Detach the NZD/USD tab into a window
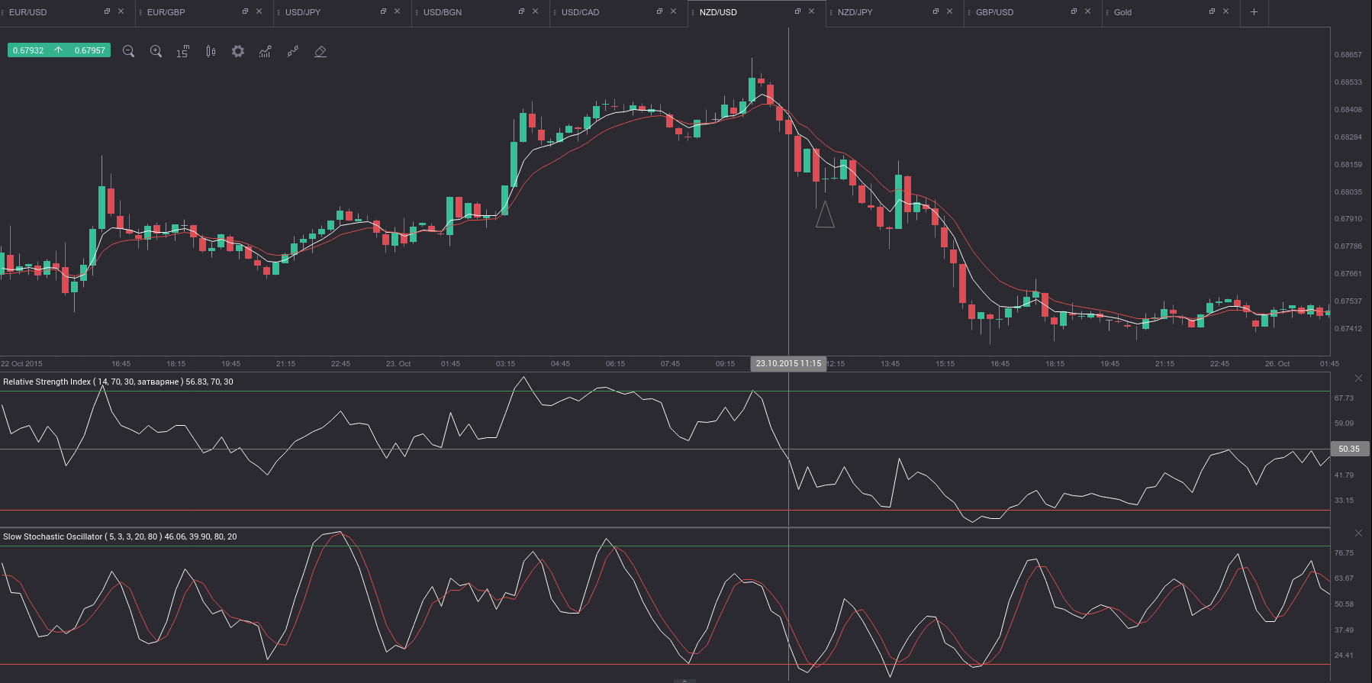 797,11
